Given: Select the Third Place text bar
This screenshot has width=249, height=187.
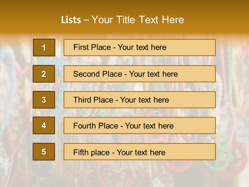Looking at the screenshot, I should click(x=140, y=100).
